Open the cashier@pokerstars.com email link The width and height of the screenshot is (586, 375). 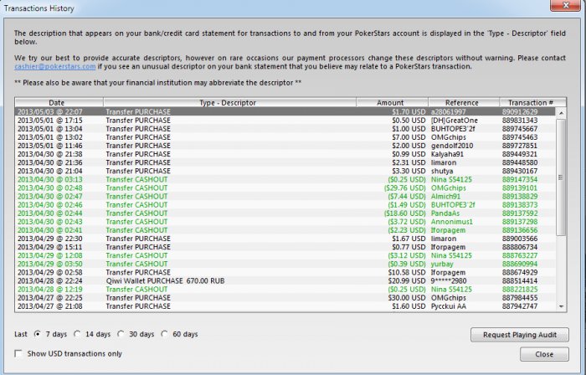pyautogui.click(x=55, y=66)
